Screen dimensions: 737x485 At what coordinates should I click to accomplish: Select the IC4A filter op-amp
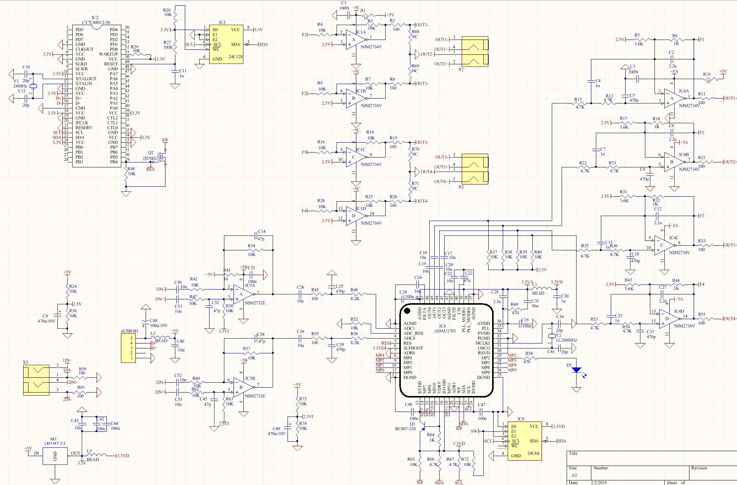tap(675, 98)
